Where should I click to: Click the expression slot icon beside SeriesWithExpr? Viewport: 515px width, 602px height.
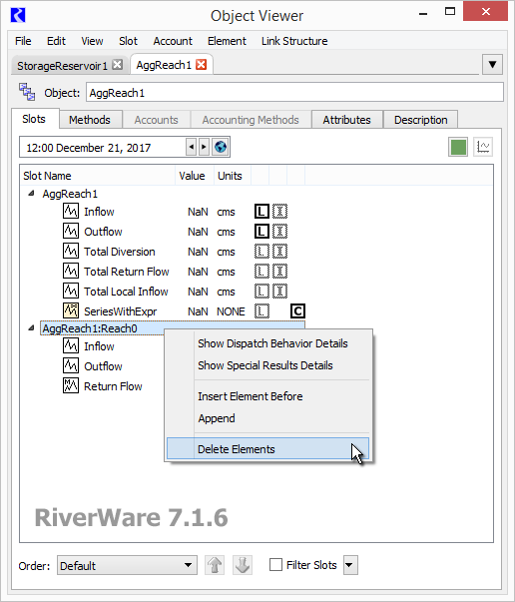pos(71,310)
